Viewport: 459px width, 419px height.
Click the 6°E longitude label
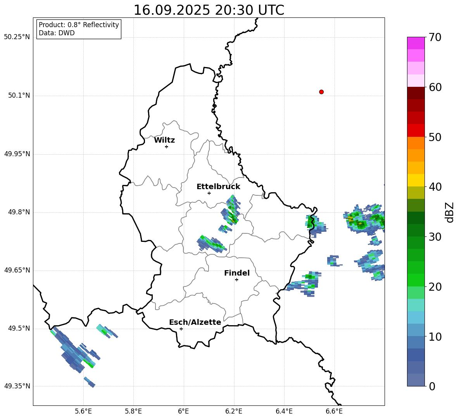[183, 411]
